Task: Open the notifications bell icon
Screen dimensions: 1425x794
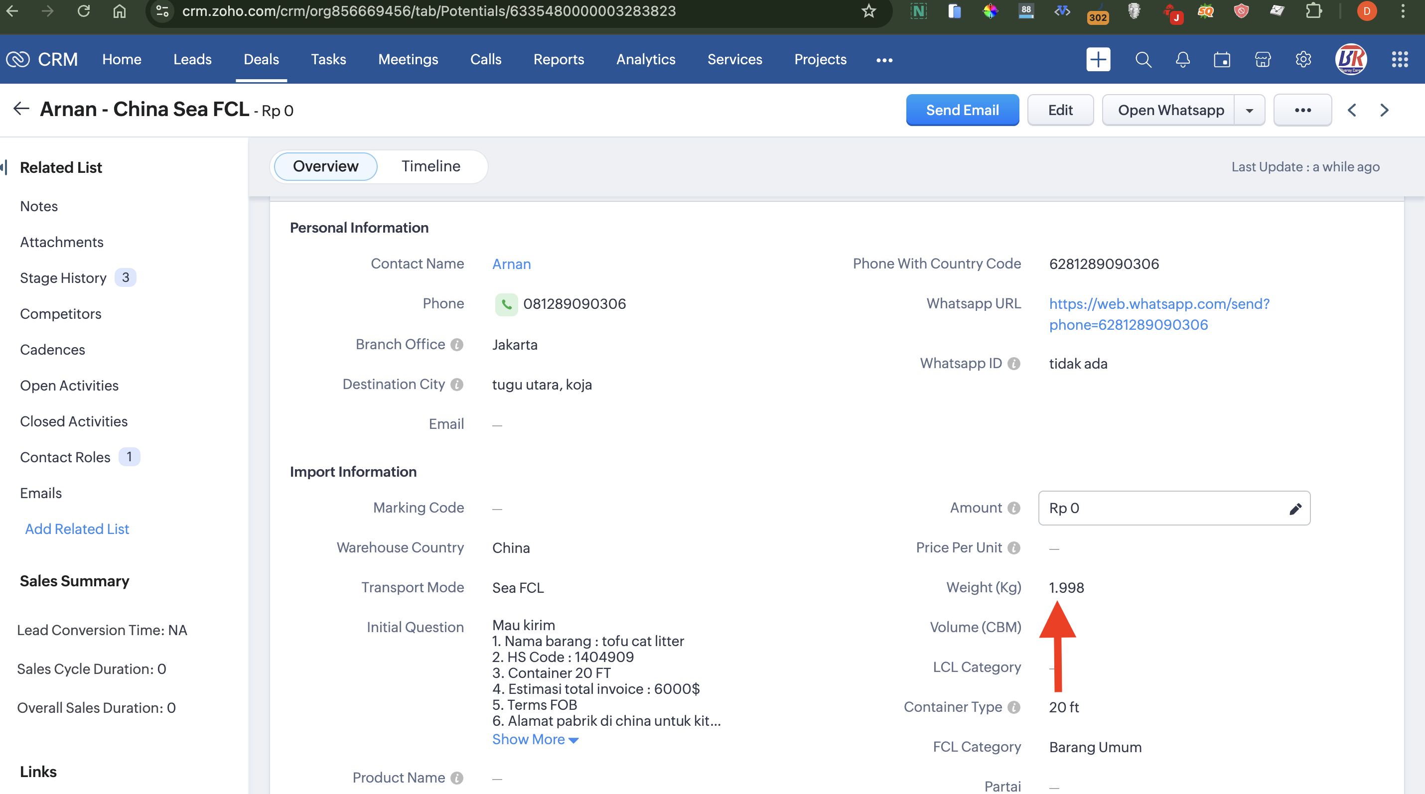Action: tap(1182, 59)
